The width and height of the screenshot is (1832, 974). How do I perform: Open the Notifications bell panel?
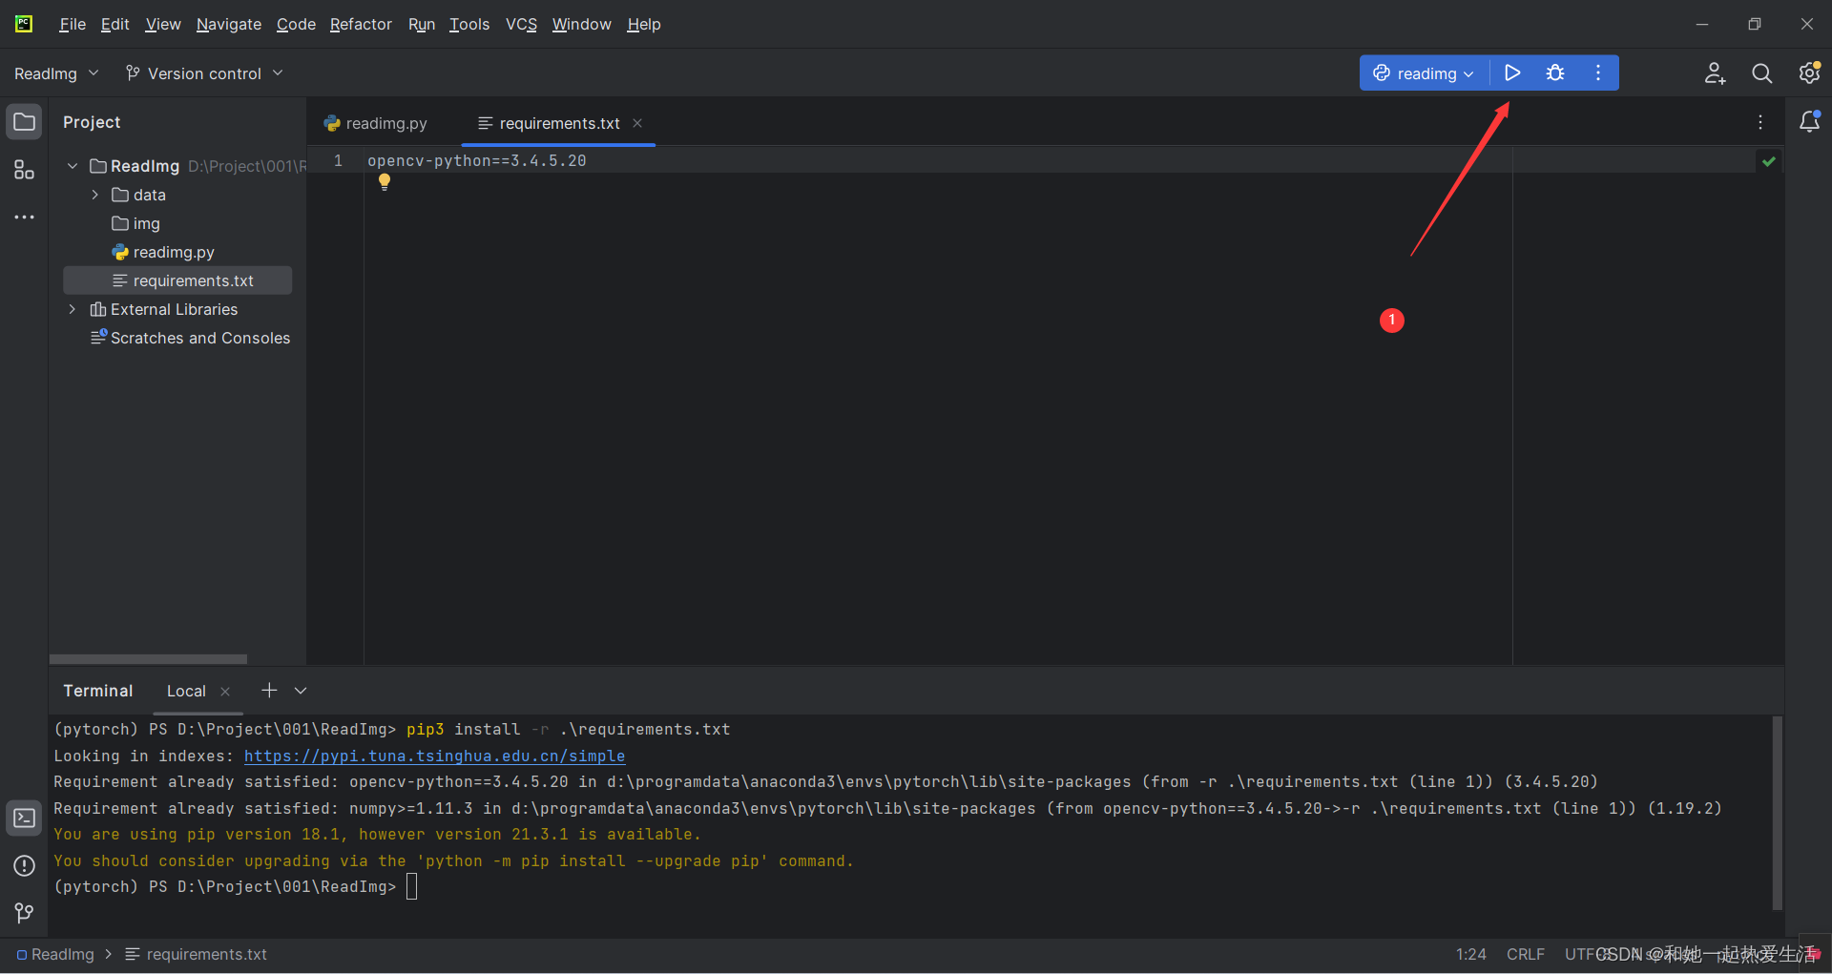tap(1809, 122)
